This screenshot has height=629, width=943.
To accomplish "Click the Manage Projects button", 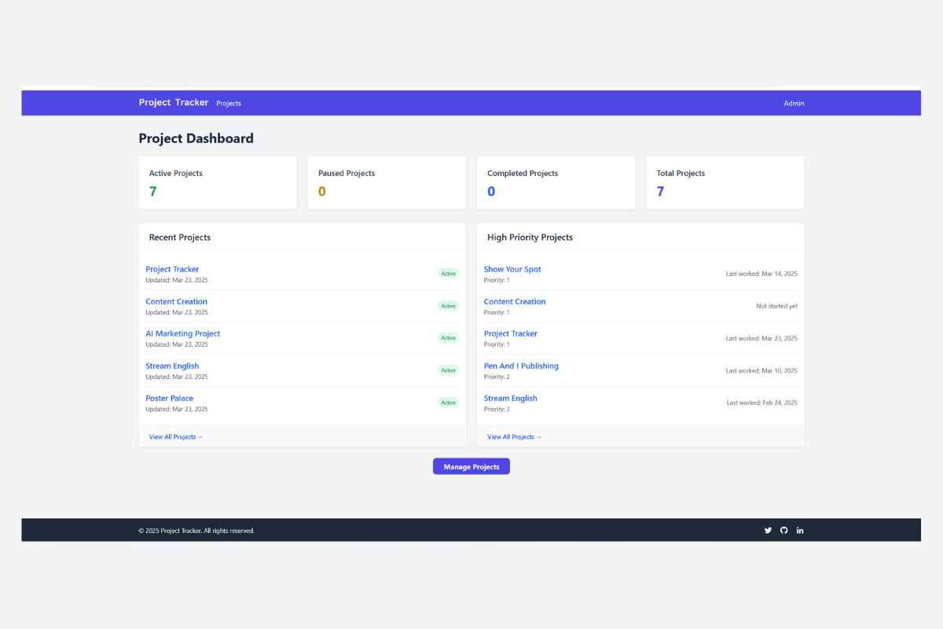I will 471,465.
